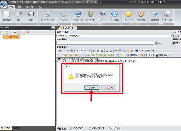181x131 pixels.
Task: Open サイト生成先 ribbon icon
Action: coord(167,14)
